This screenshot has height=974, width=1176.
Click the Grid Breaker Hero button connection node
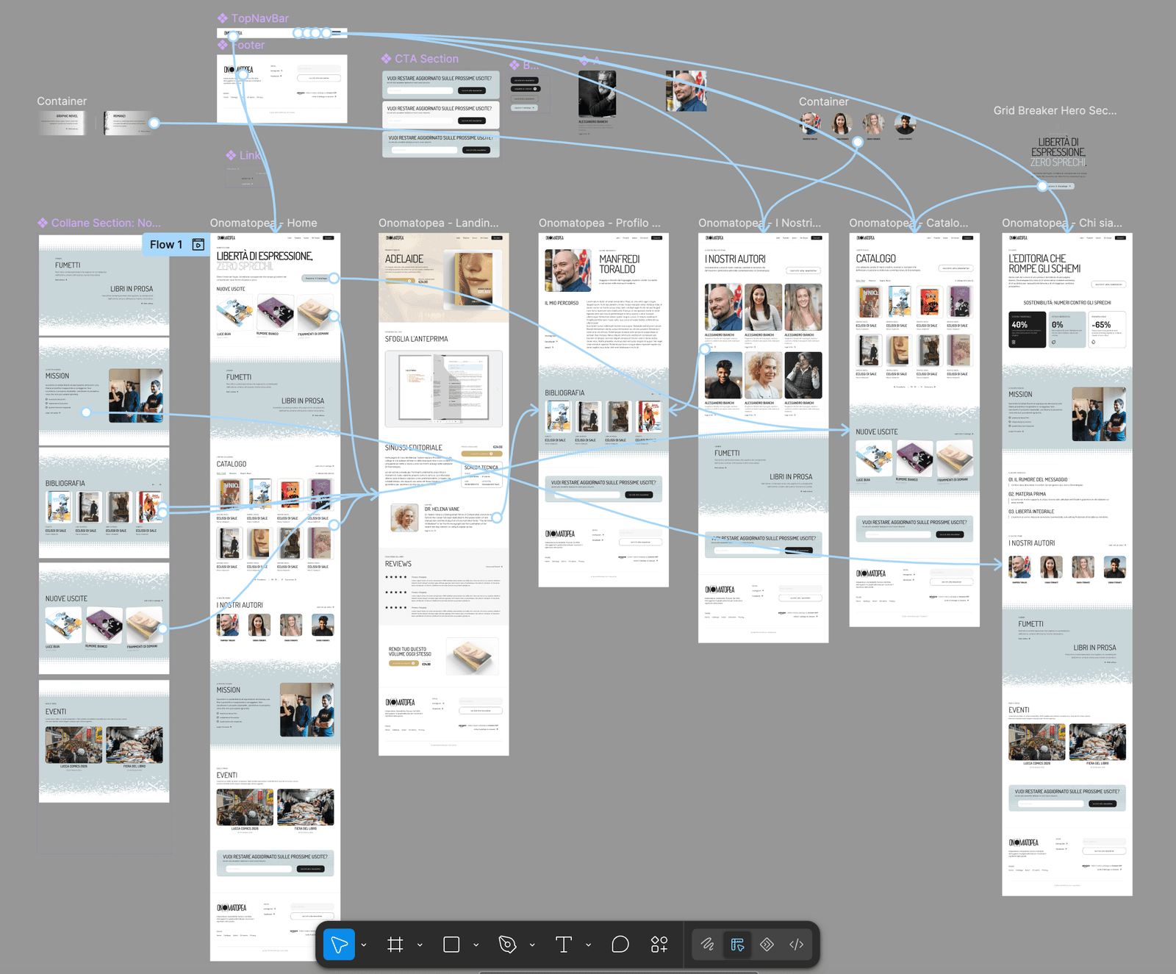pyautogui.click(x=1042, y=186)
